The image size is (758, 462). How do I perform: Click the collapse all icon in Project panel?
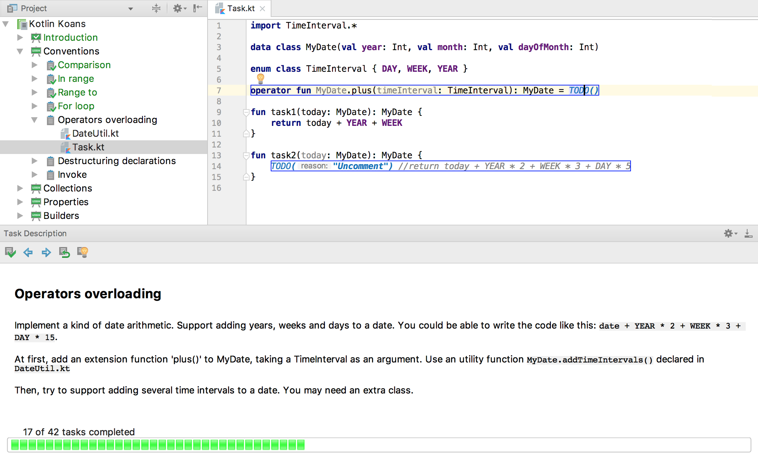[x=156, y=8]
